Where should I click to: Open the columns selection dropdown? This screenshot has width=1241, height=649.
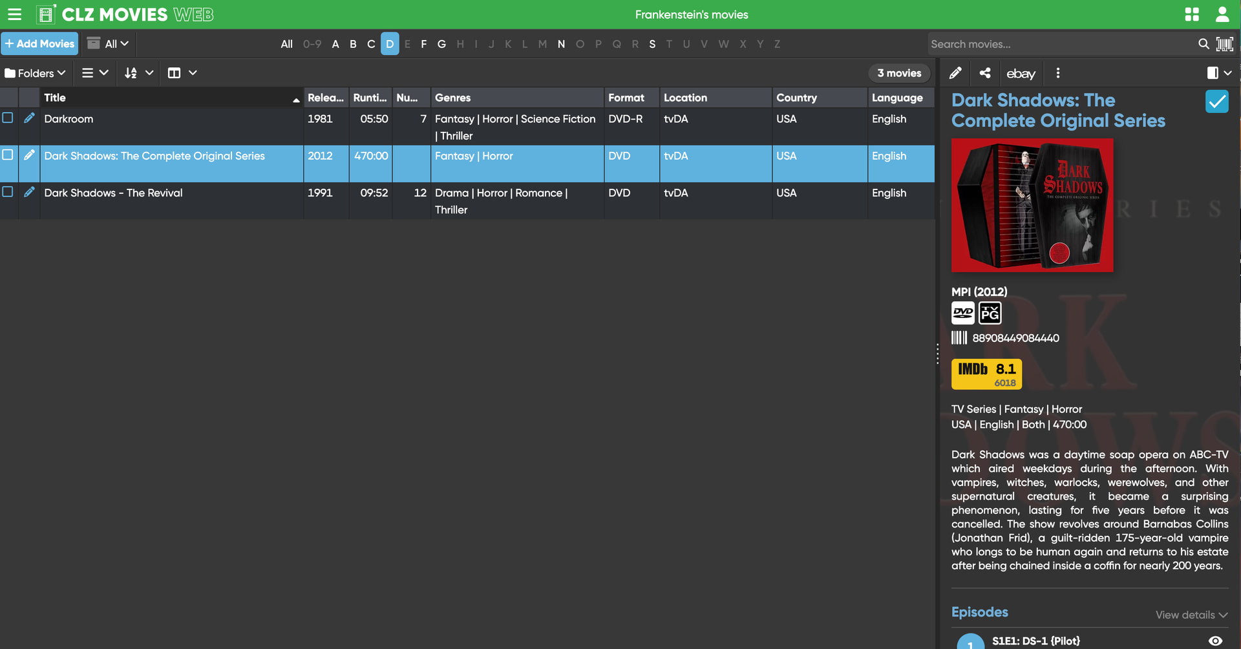tap(182, 73)
